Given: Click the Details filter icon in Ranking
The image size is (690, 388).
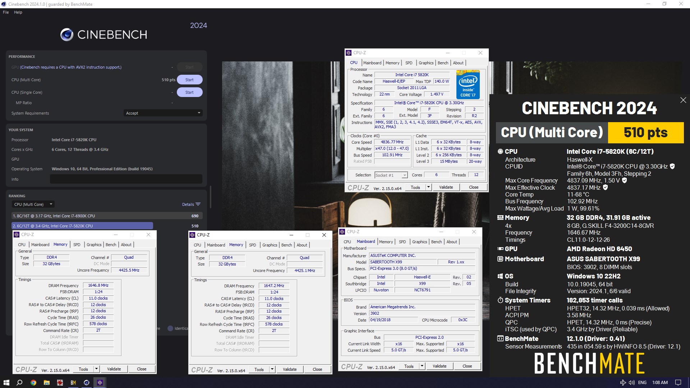Looking at the screenshot, I should [198, 204].
